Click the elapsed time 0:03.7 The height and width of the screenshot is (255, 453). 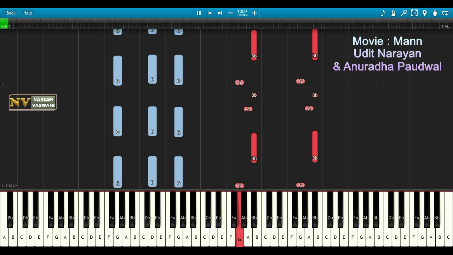coord(6,27)
